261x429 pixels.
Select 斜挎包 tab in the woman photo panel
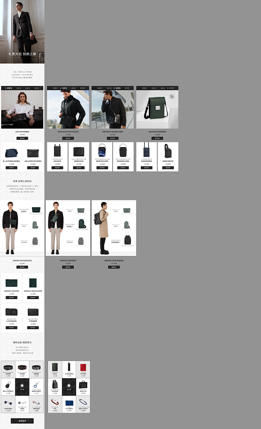coord(36,88)
